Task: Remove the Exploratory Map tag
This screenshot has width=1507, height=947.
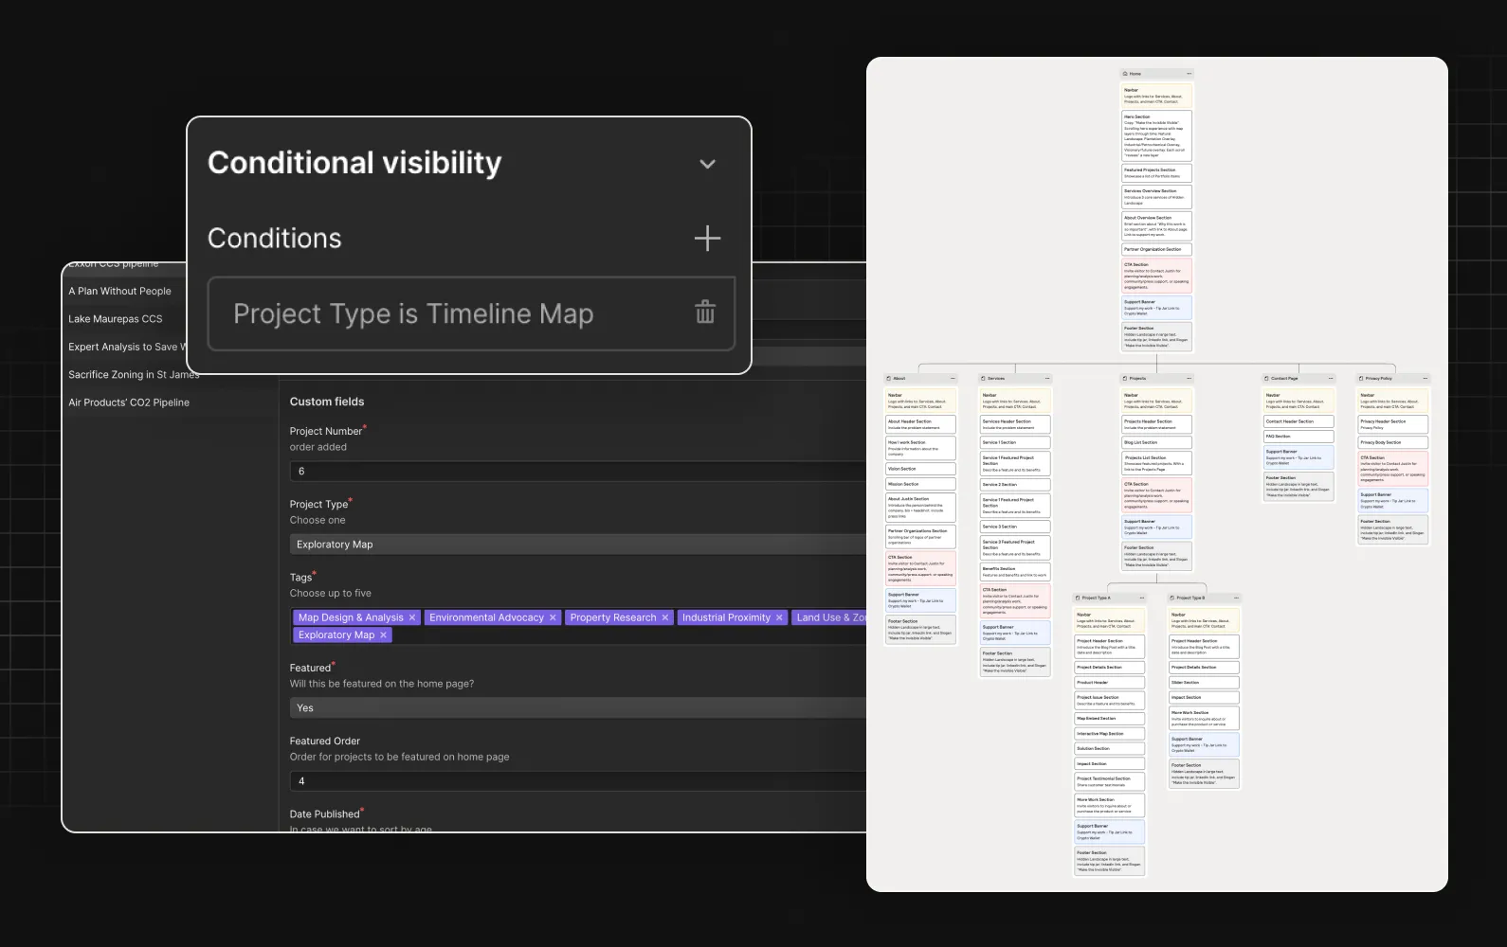Action: (x=383, y=635)
